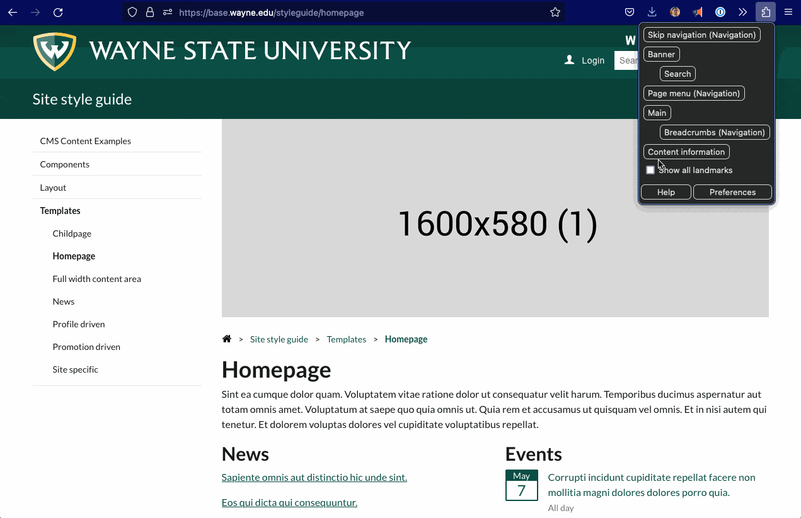Viewport: 801px width, 518px height.
Task: Open landmarks Preferences
Action: (x=732, y=192)
